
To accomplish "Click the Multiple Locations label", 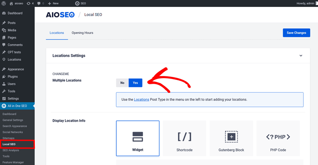I will [x=67, y=80].
